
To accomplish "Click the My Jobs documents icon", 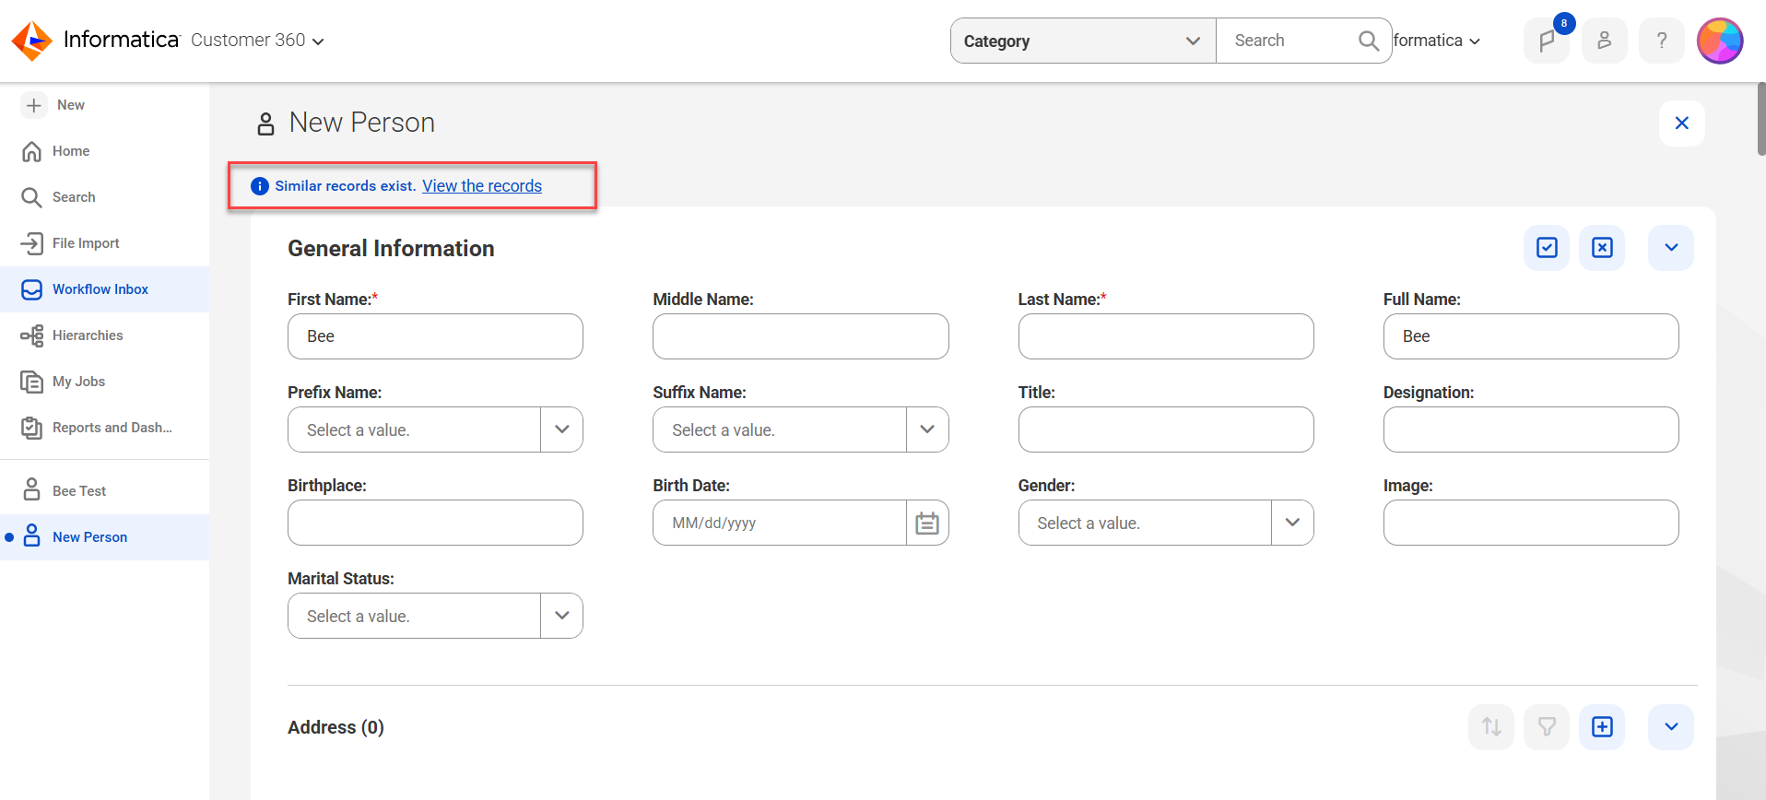I will tap(31, 382).
